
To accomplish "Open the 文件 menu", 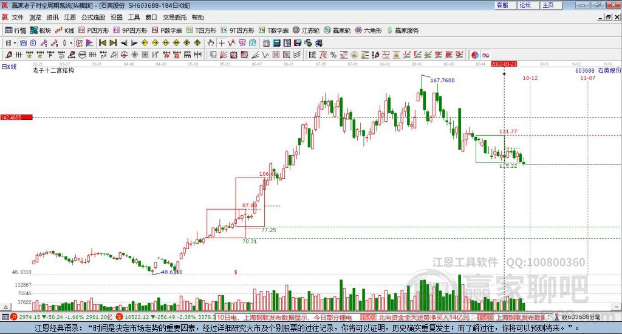I will 18,18.
